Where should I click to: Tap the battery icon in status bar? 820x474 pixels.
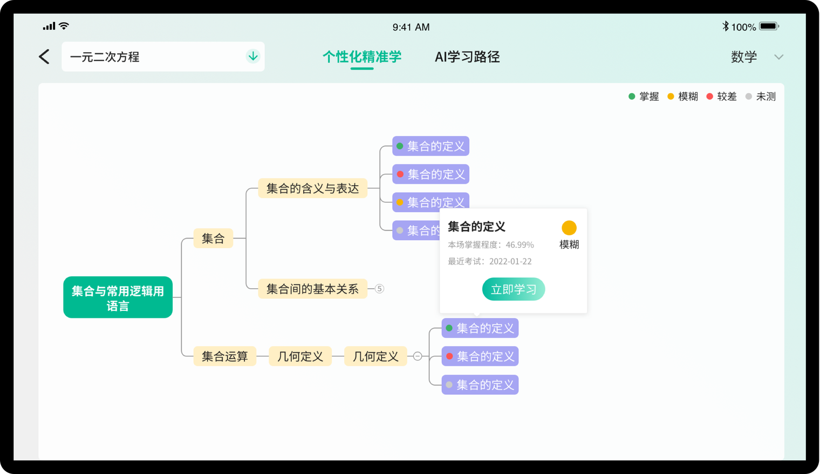pyautogui.click(x=769, y=26)
